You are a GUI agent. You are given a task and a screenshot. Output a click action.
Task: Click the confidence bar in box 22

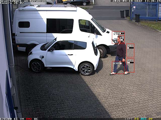coord(130,62)
